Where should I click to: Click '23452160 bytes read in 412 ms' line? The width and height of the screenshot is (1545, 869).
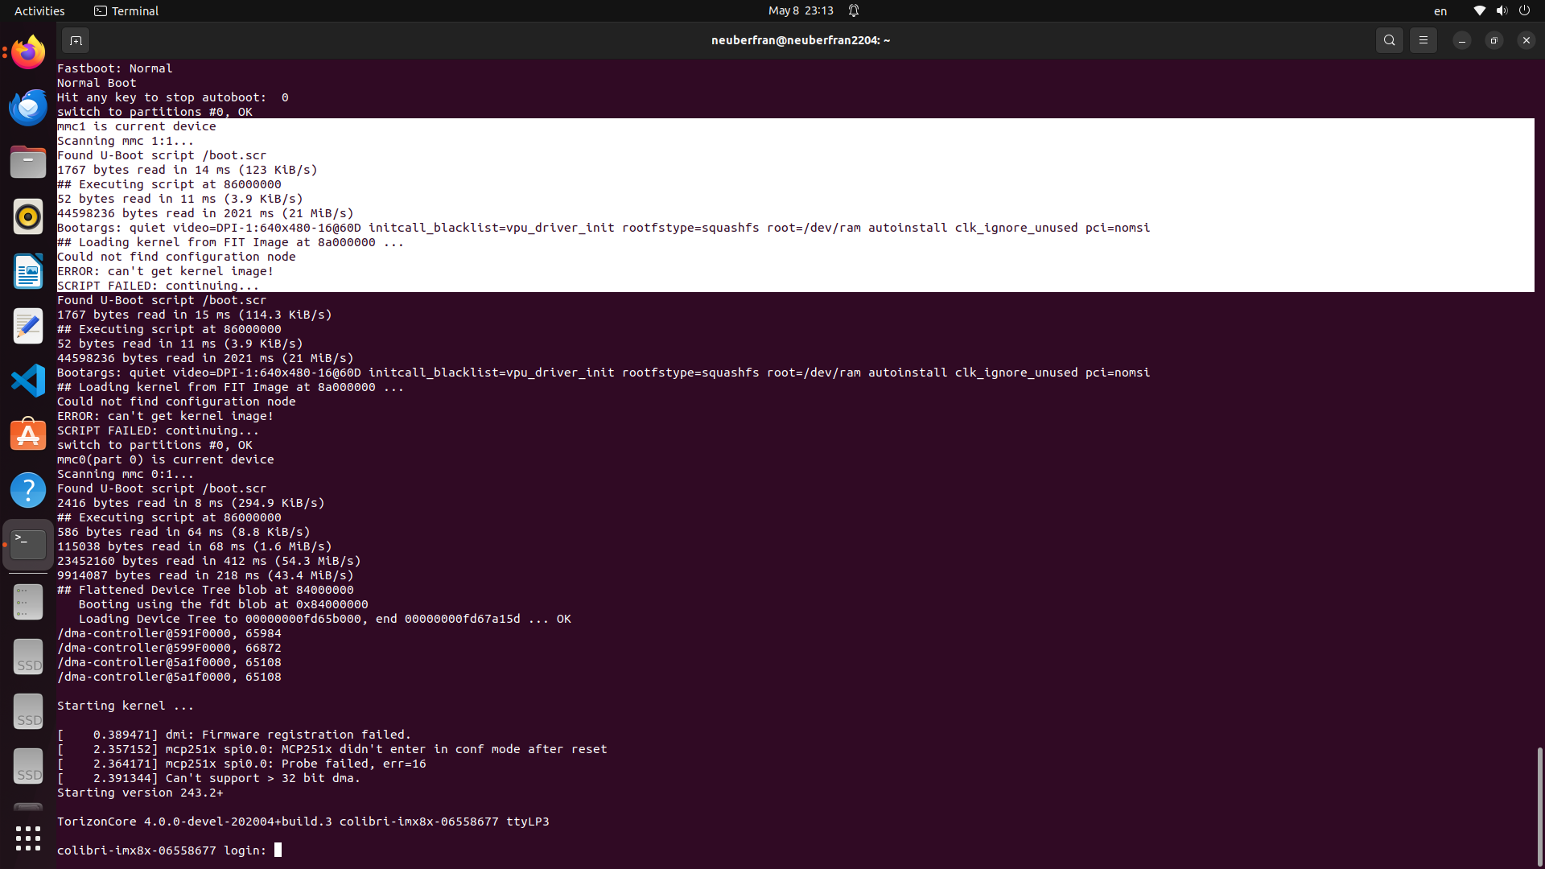pos(209,561)
